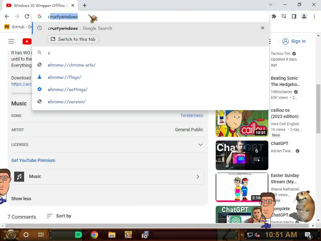
Task: Click the 7 Comments heading
Action: [x=22, y=217]
